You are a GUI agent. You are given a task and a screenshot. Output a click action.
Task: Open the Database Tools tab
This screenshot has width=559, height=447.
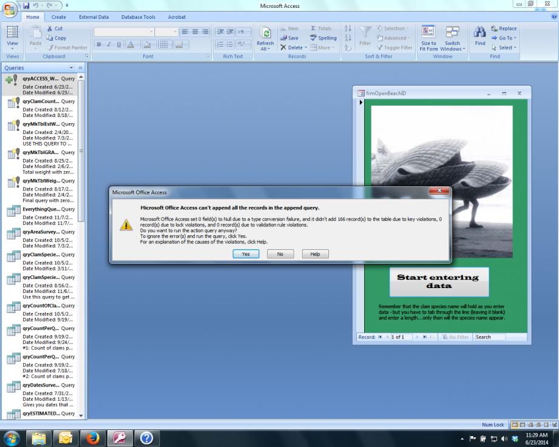[138, 17]
